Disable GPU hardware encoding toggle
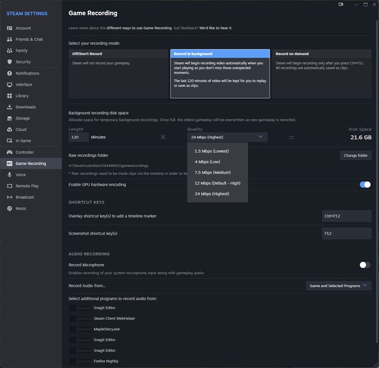The width and height of the screenshot is (379, 368). coord(365,185)
